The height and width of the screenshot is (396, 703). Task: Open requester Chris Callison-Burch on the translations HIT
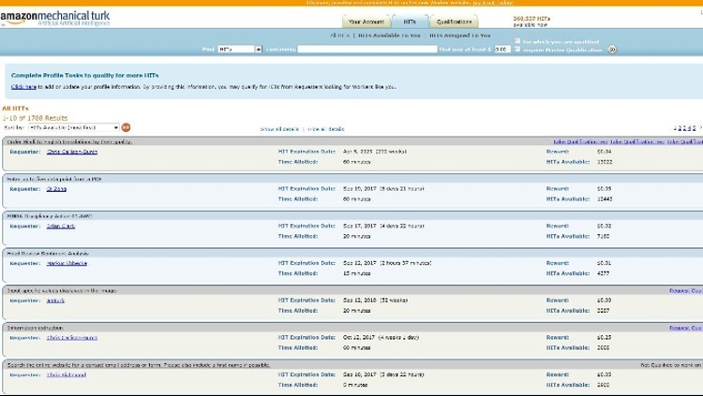(x=72, y=152)
